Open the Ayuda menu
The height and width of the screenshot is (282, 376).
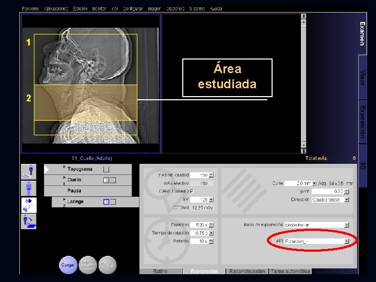(x=216, y=9)
